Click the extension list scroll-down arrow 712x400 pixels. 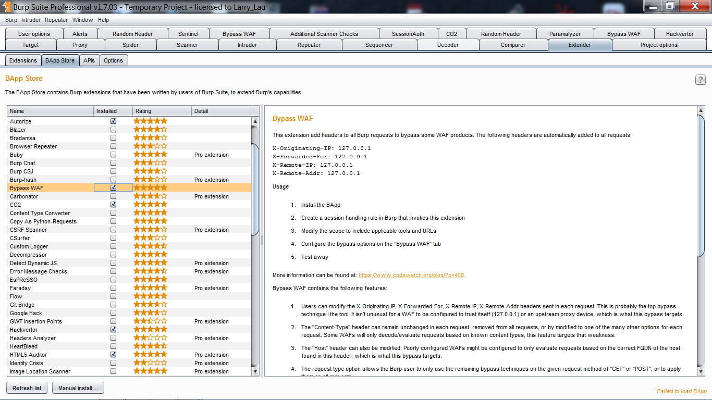pos(255,371)
